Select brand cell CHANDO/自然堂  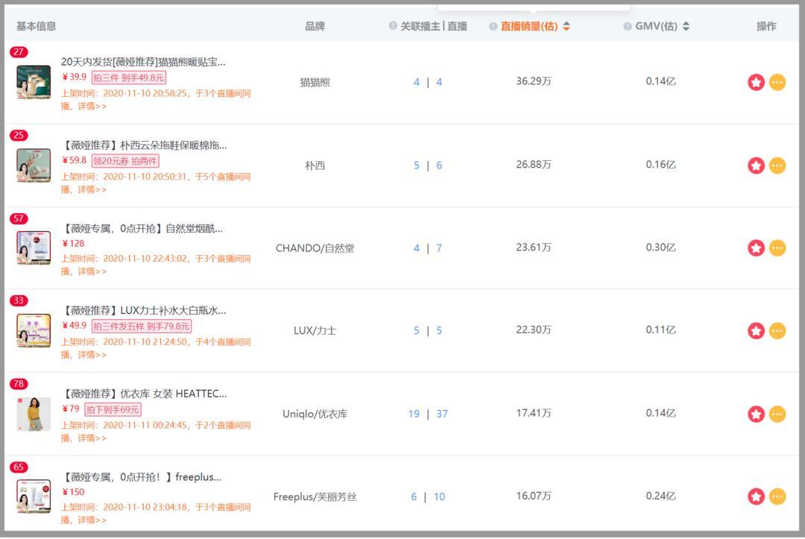coord(315,248)
